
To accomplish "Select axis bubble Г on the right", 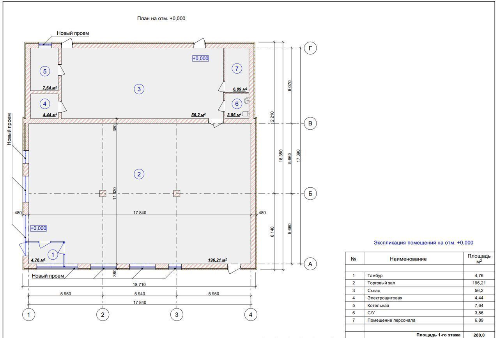I will coord(310,48).
